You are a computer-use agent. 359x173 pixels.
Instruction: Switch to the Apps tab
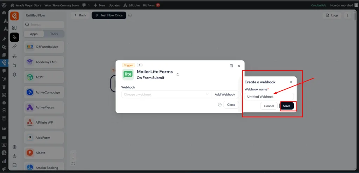(x=34, y=34)
